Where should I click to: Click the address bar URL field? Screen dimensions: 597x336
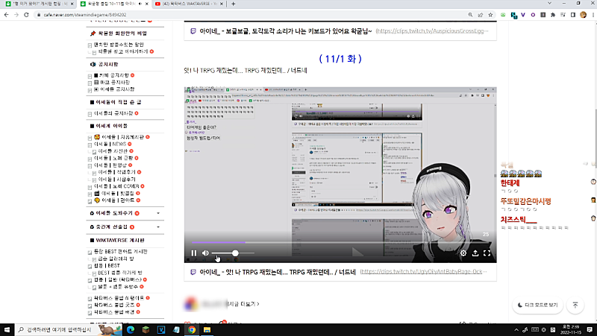coord(251,15)
